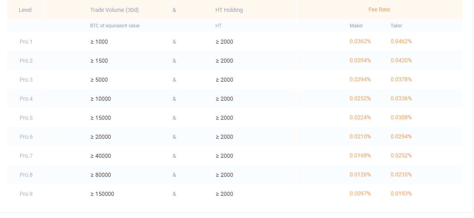Click the BTC of equivalent value sub-header
Image resolution: width=474 pixels, height=218 pixels.
(x=115, y=26)
